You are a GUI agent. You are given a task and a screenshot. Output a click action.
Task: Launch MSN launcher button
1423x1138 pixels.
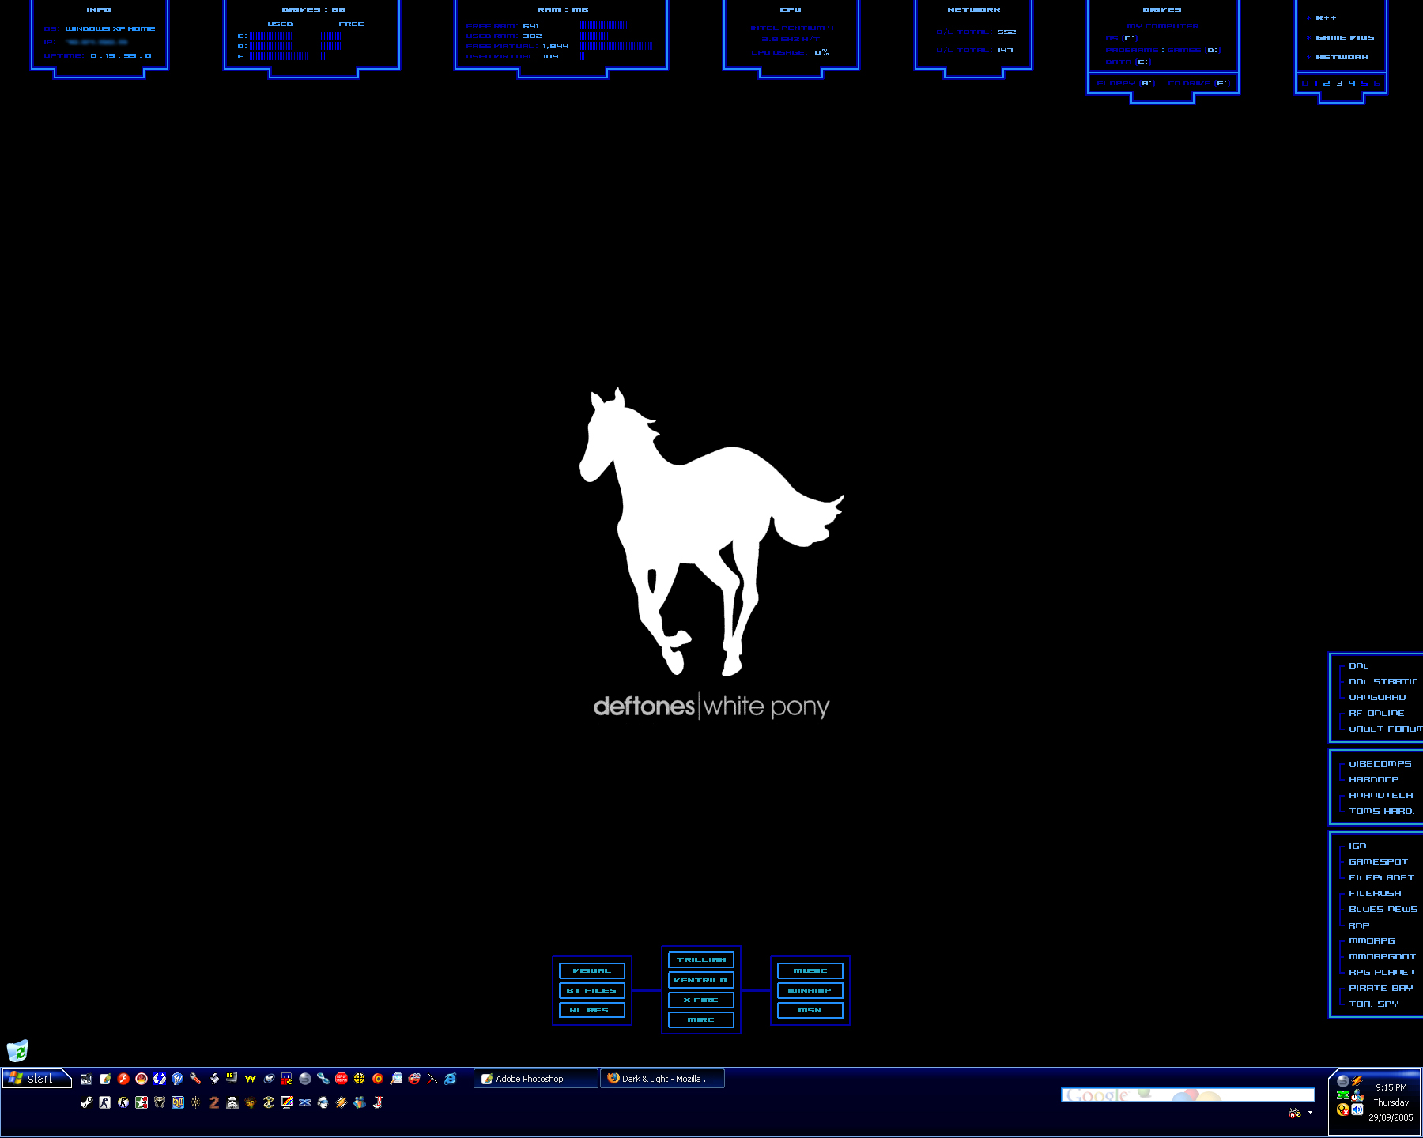click(810, 1010)
